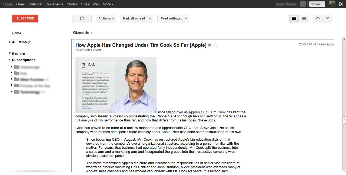Open the Mark all as read options arrow
Screen dimensions: 346x175
pos(149,18)
